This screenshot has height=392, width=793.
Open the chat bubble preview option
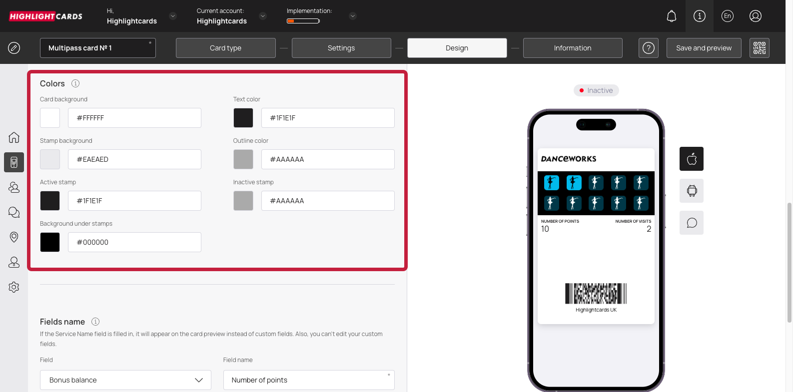(x=692, y=223)
